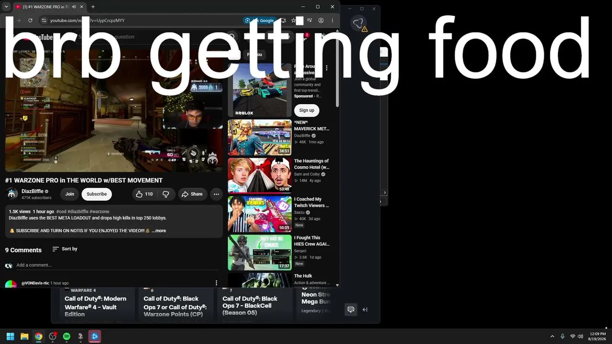Open the #diazbiffle hashtag link
The width and height of the screenshot is (612, 344).
(78, 212)
